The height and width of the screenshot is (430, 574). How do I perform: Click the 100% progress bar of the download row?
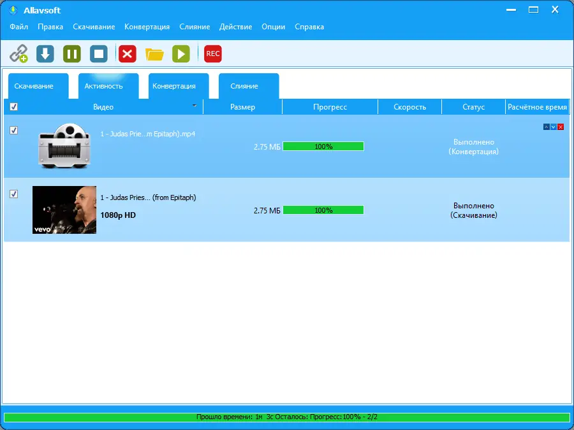coord(323,210)
